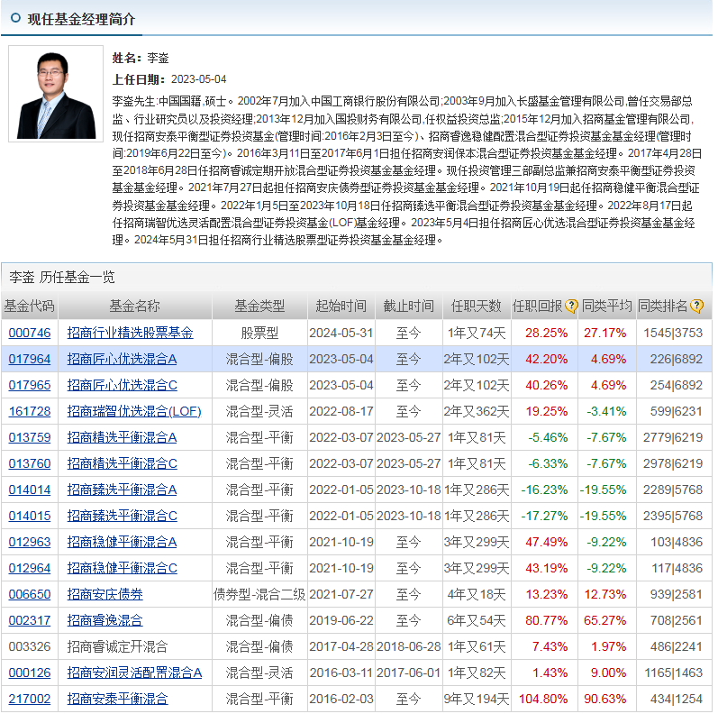Open 招商行业精选股票基金 link
Viewport: 718px width, 723px height.
tap(130, 333)
